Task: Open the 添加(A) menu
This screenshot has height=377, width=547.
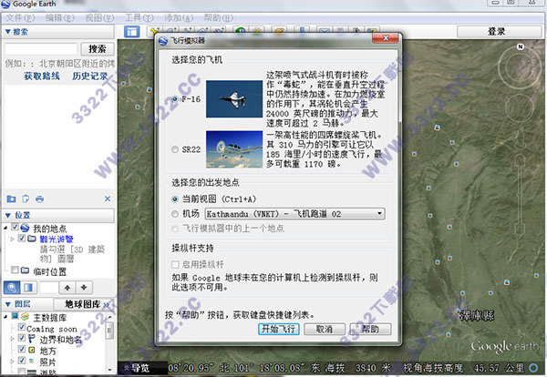Action: tap(179, 18)
